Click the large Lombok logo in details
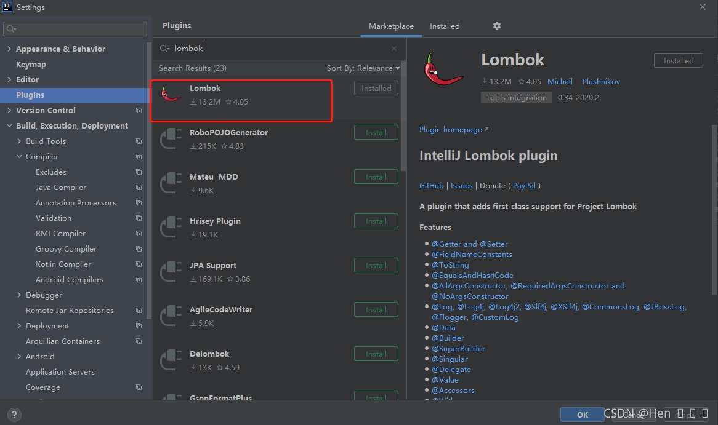Viewport: 718px width, 425px height. coord(443,70)
